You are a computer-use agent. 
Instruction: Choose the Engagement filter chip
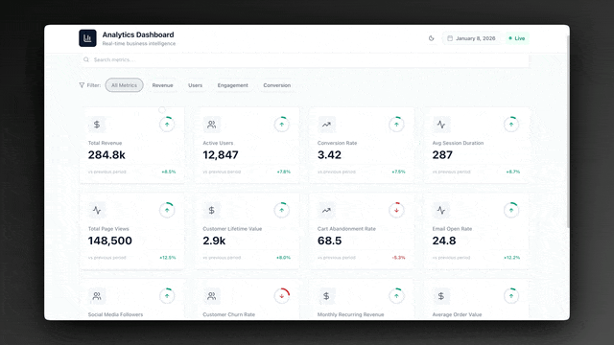click(232, 85)
